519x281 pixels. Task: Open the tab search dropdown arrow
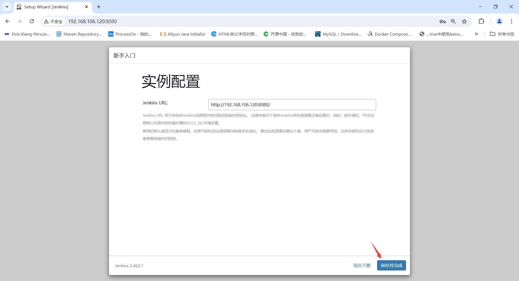(7, 7)
